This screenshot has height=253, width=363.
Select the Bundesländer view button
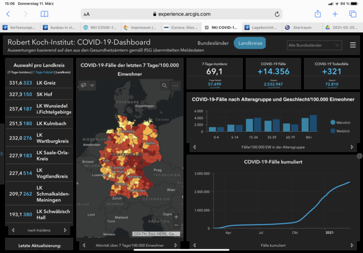[213, 43]
